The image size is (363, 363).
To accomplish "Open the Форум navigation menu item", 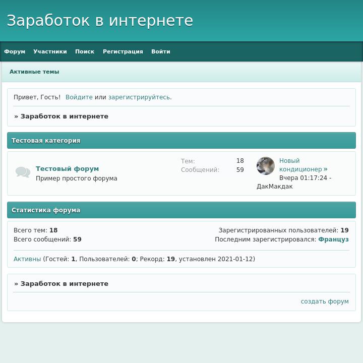I will (15, 51).
